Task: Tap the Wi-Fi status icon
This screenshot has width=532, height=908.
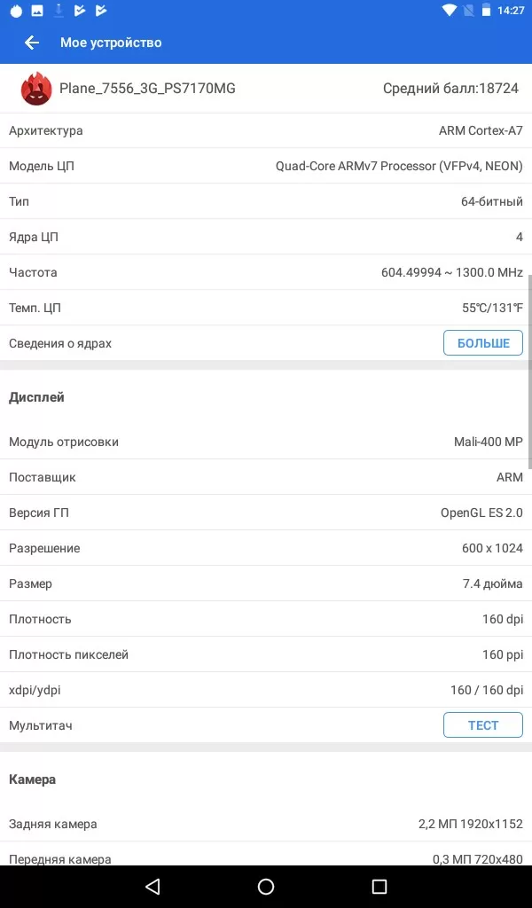Action: pos(450,11)
